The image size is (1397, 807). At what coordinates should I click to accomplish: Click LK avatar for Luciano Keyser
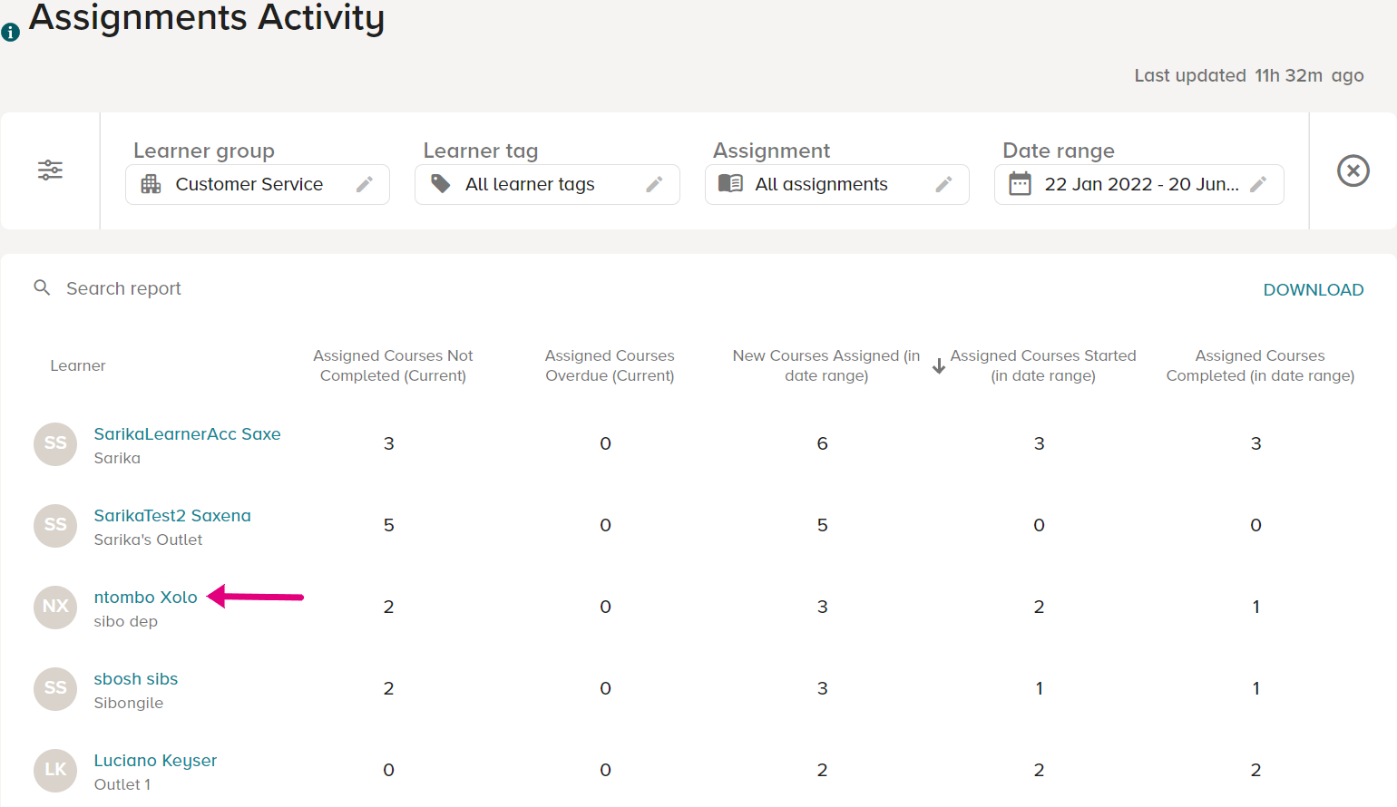tap(55, 770)
